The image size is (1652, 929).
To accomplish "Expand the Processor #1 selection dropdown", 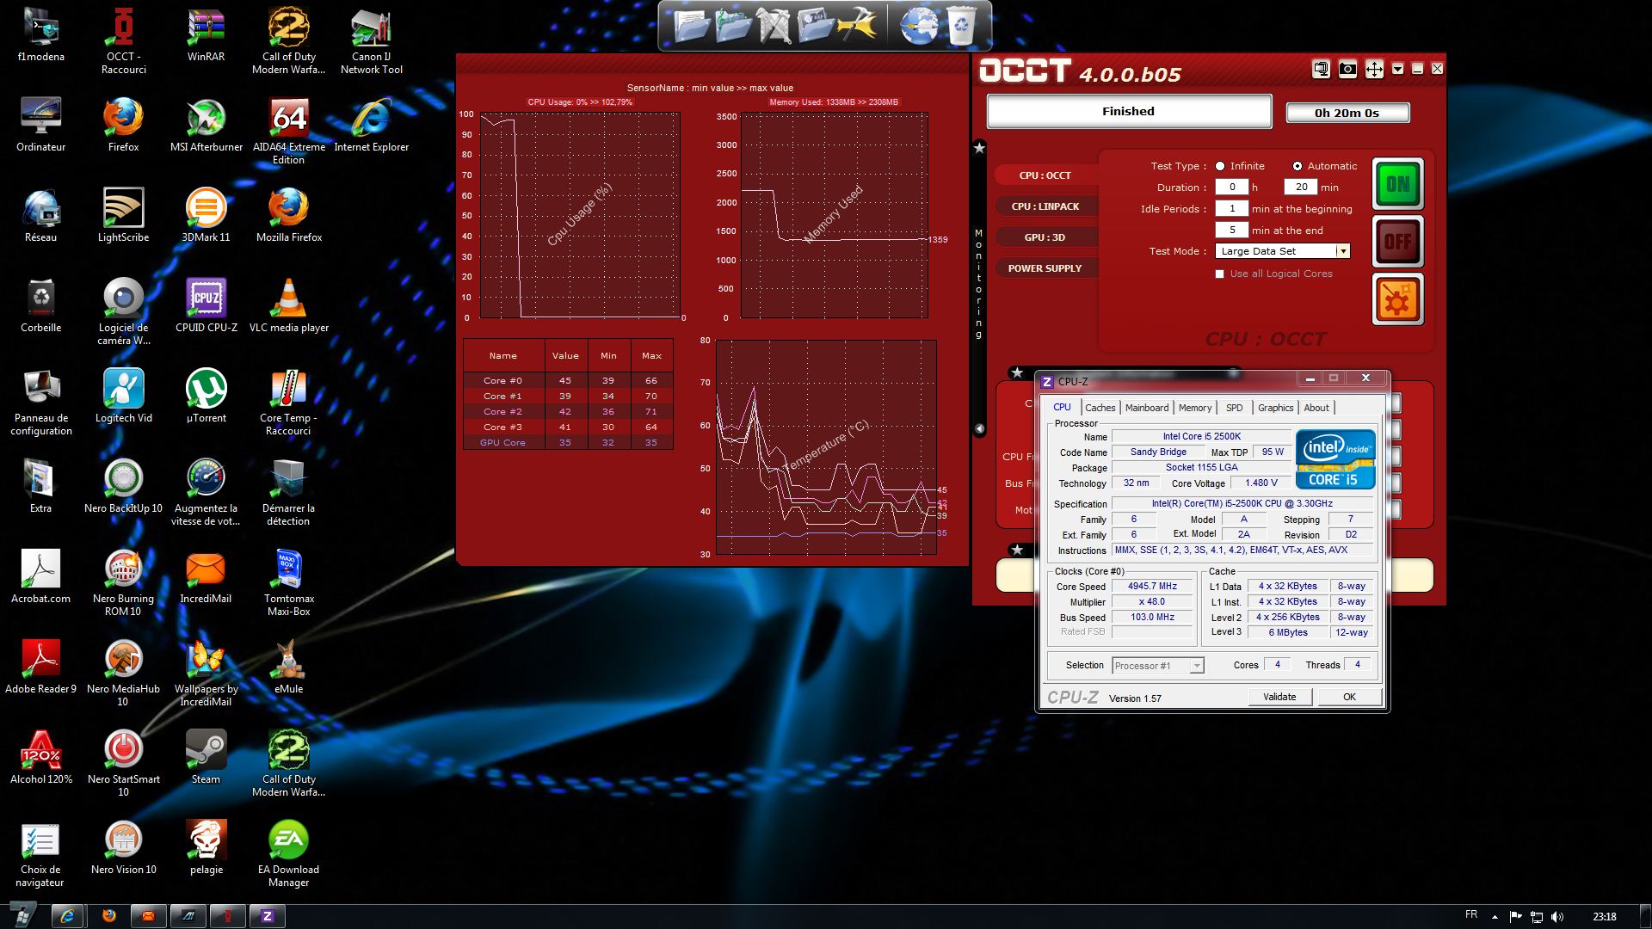I will pyautogui.click(x=1196, y=666).
